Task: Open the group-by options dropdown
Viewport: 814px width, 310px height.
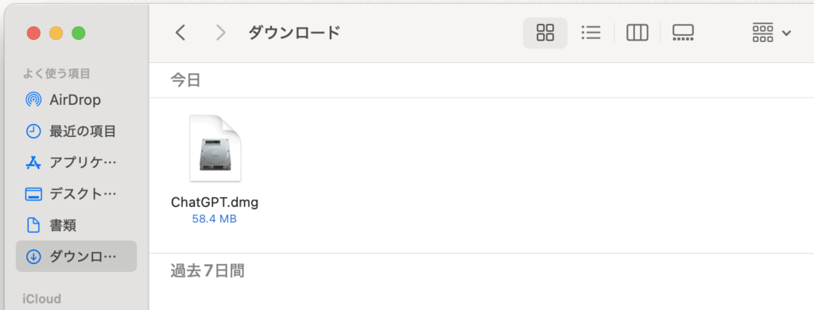Action: click(771, 33)
